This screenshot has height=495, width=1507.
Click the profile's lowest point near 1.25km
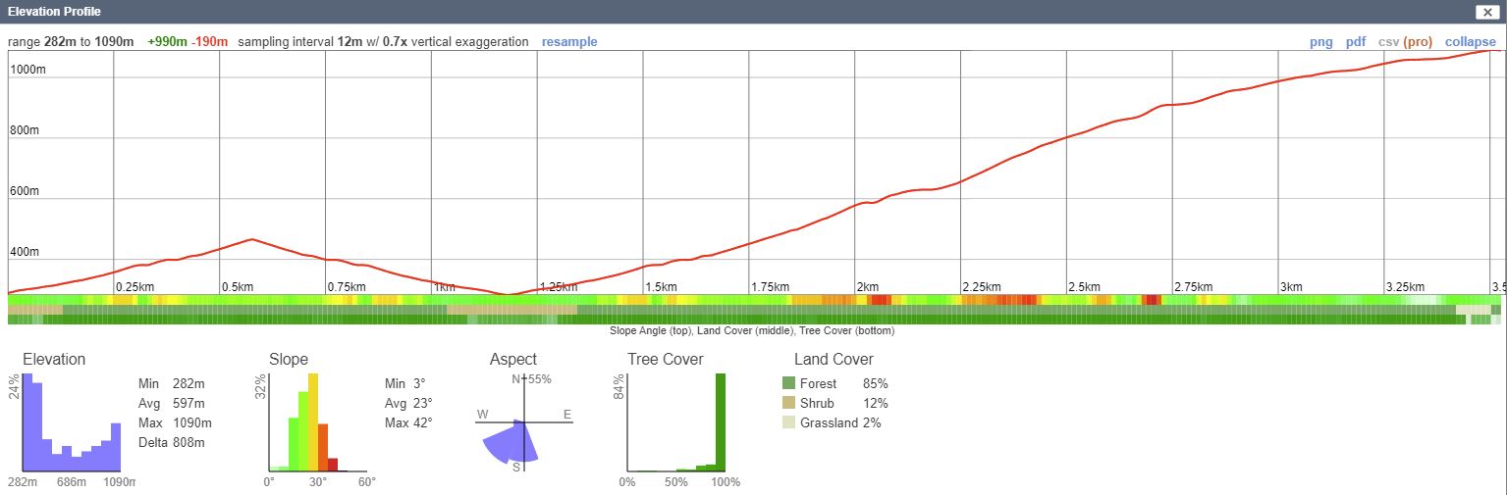[x=508, y=293]
